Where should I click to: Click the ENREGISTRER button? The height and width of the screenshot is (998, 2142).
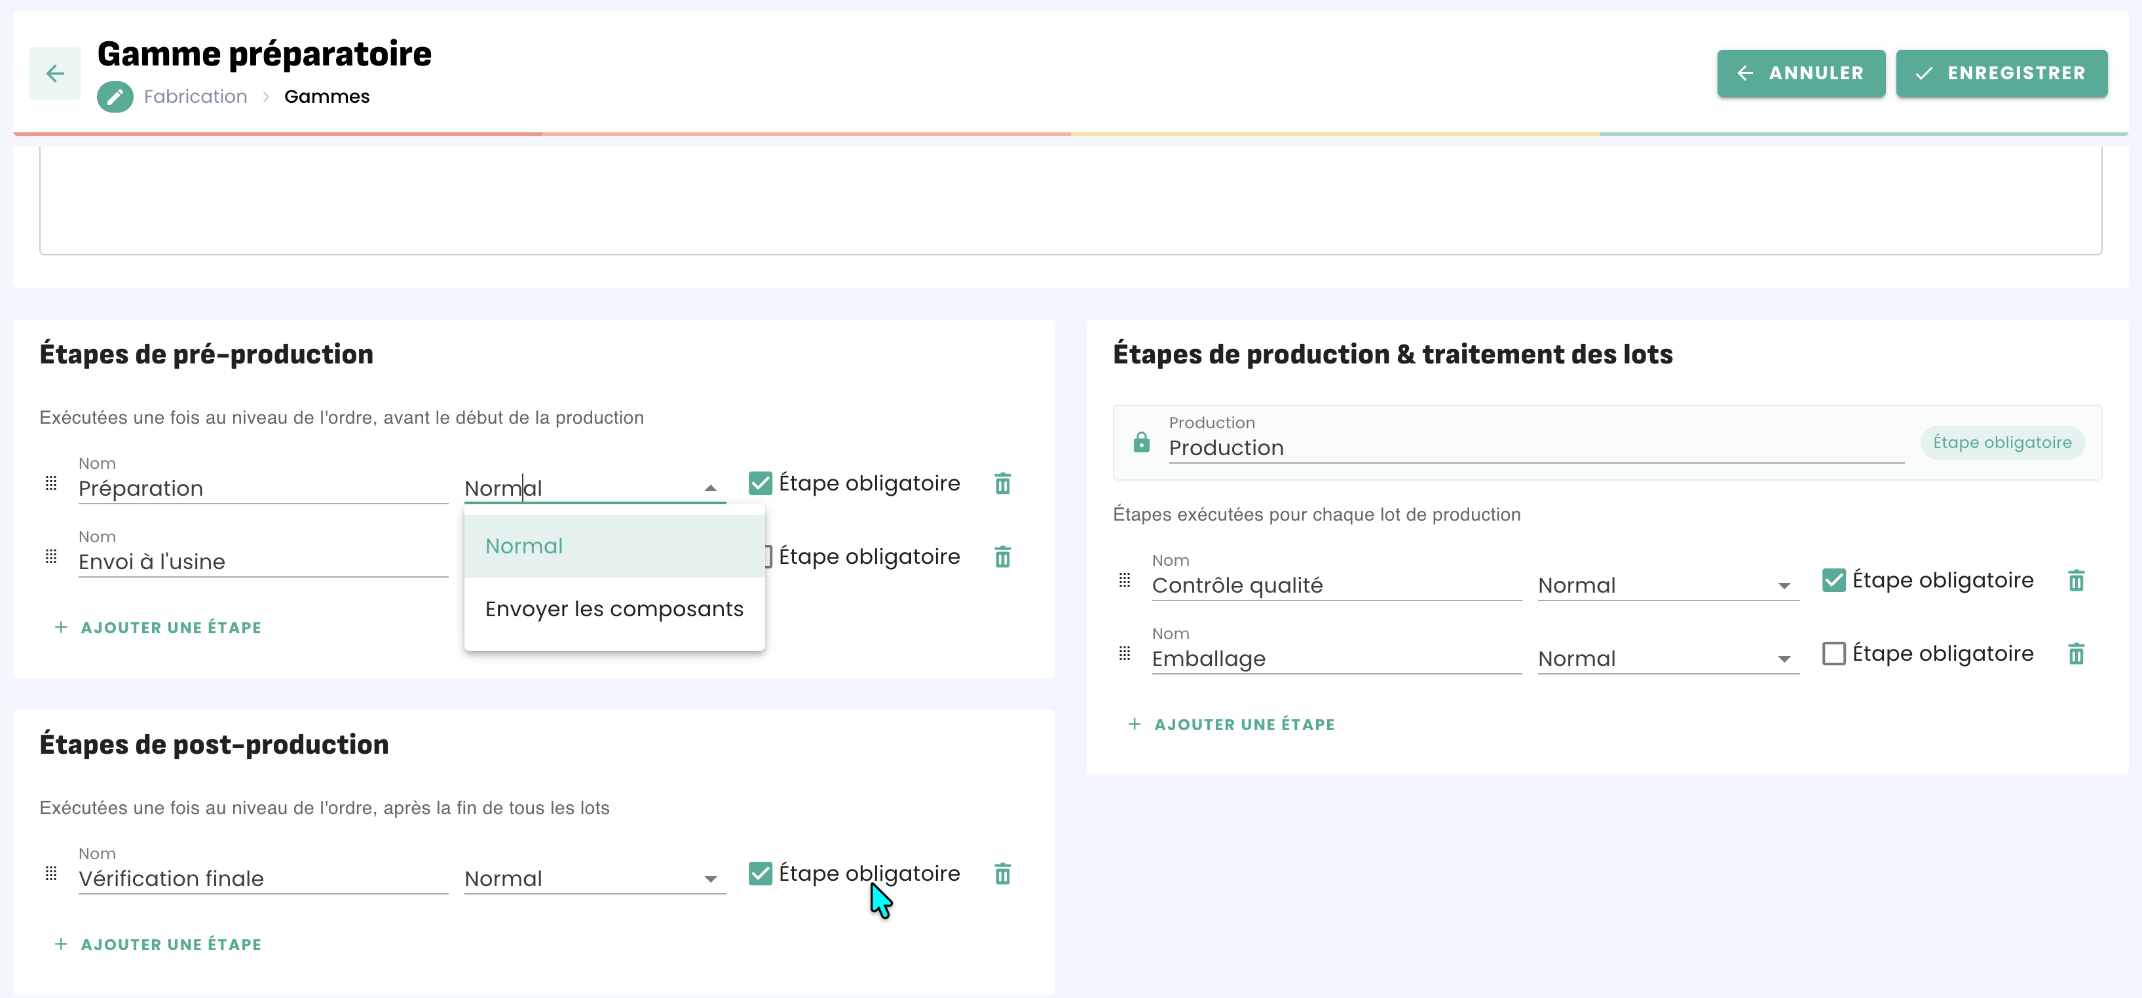point(2001,74)
